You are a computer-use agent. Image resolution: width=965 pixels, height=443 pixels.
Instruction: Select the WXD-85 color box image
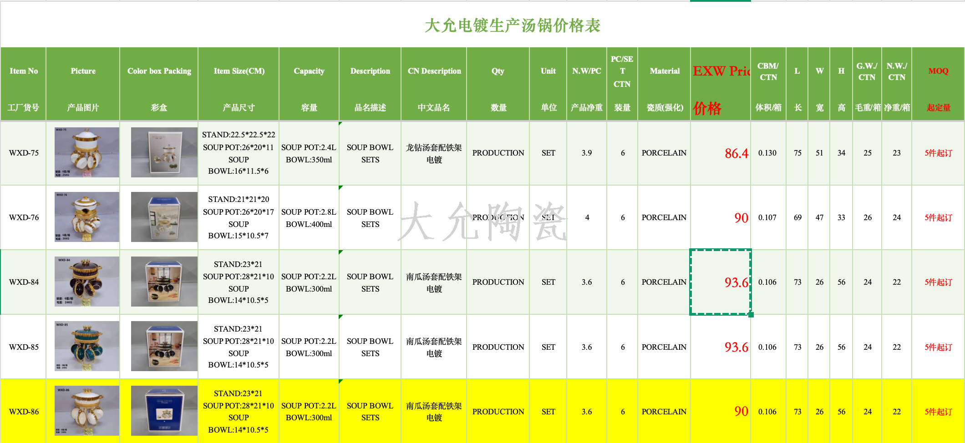164,346
